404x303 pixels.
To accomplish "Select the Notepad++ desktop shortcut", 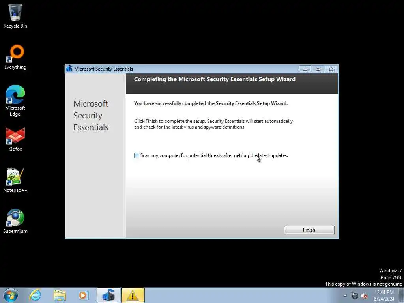I will click(x=15, y=180).
